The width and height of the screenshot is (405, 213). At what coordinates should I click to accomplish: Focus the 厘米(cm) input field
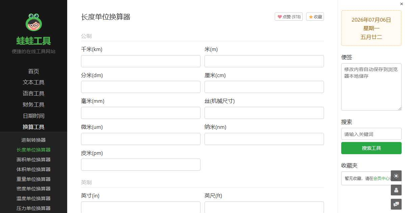(x=264, y=87)
